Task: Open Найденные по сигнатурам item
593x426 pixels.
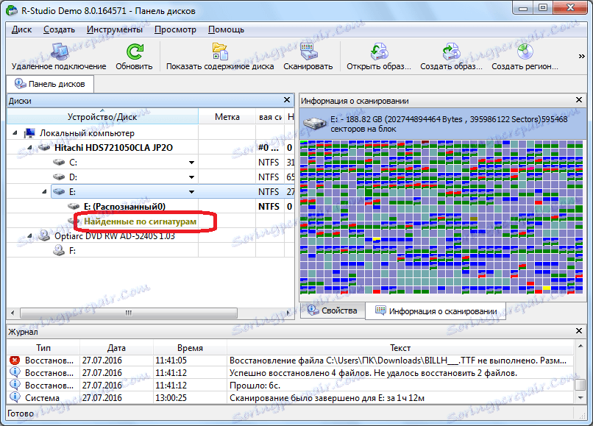Action: [140, 221]
